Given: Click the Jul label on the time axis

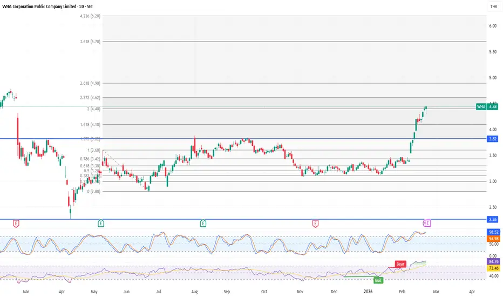Looking at the screenshot, I should (x=159, y=292).
